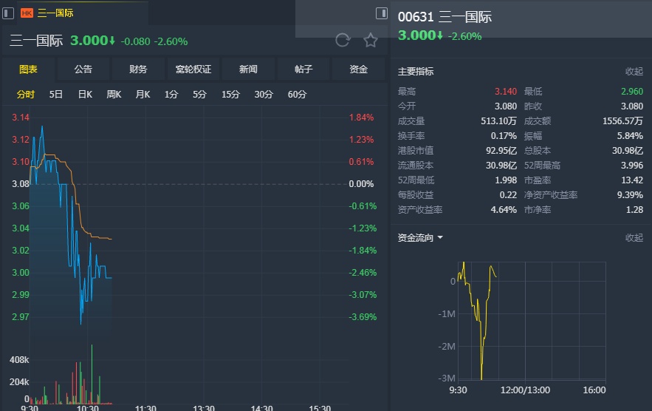Open the 资金流向 dropdown arrow
The height and width of the screenshot is (411, 652).
pyautogui.click(x=440, y=238)
